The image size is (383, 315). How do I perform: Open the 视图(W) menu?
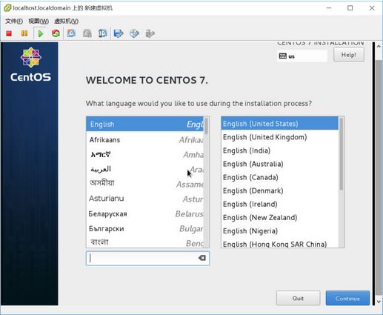(39, 21)
